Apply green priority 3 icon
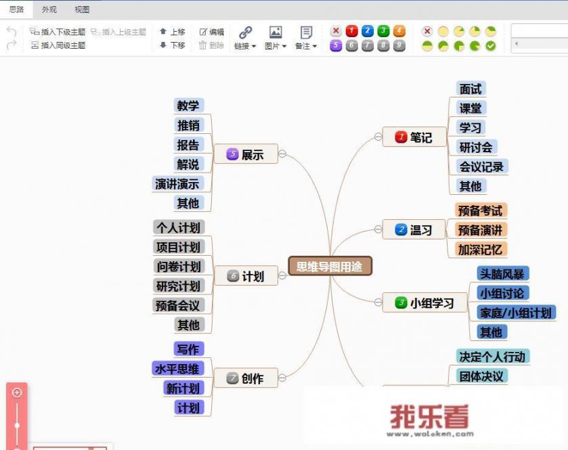The height and width of the screenshot is (450, 568). click(x=383, y=31)
